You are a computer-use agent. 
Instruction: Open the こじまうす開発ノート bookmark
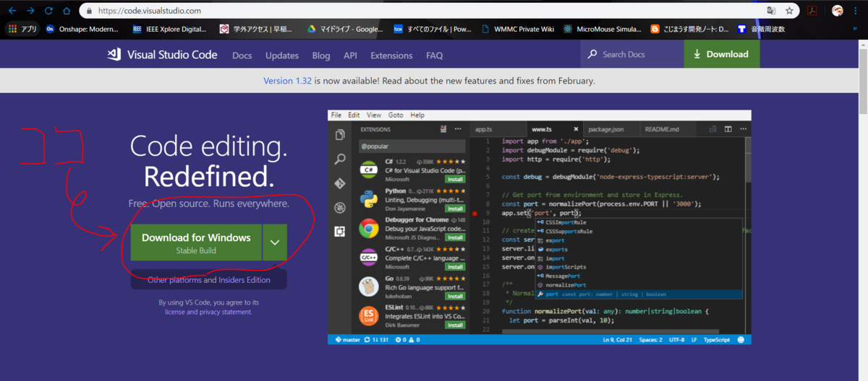[x=690, y=30]
